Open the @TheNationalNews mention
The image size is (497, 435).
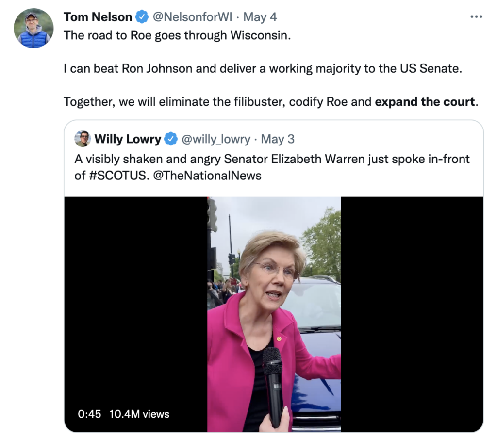207,176
